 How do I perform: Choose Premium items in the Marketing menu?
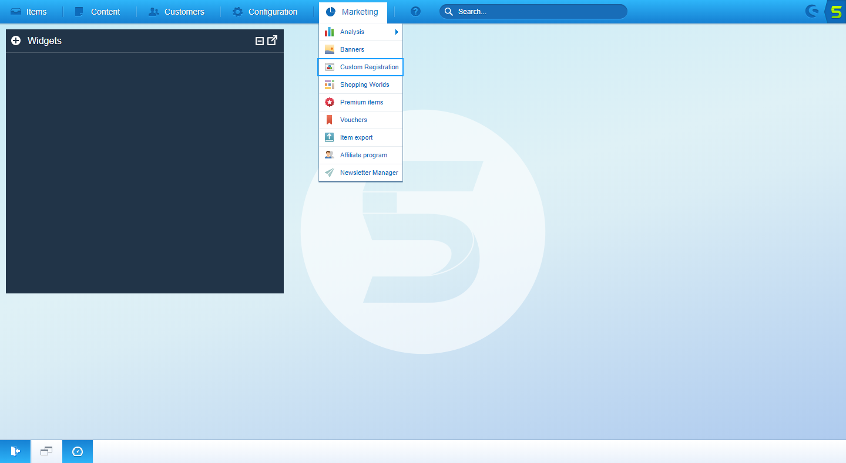[x=361, y=102]
